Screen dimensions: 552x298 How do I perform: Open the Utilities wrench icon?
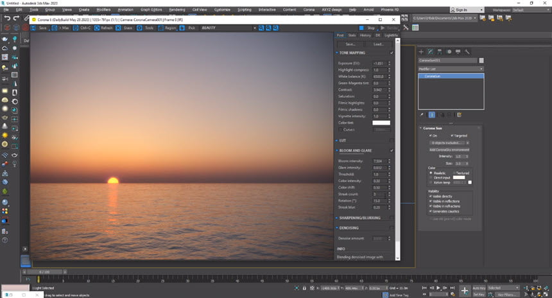[x=468, y=51]
